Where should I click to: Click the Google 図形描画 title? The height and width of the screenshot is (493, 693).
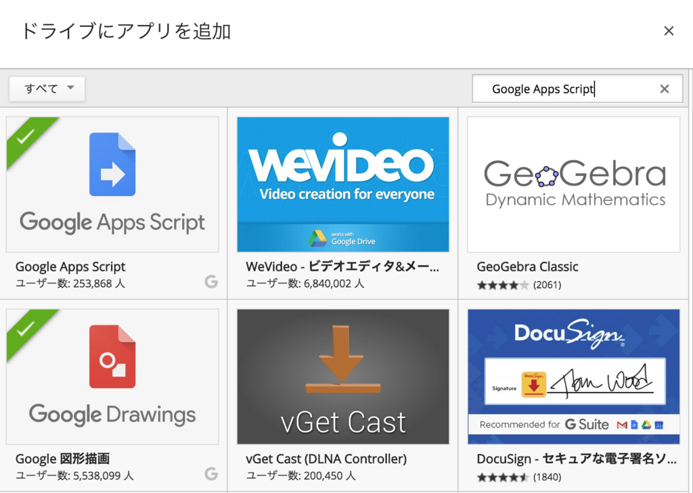62,459
